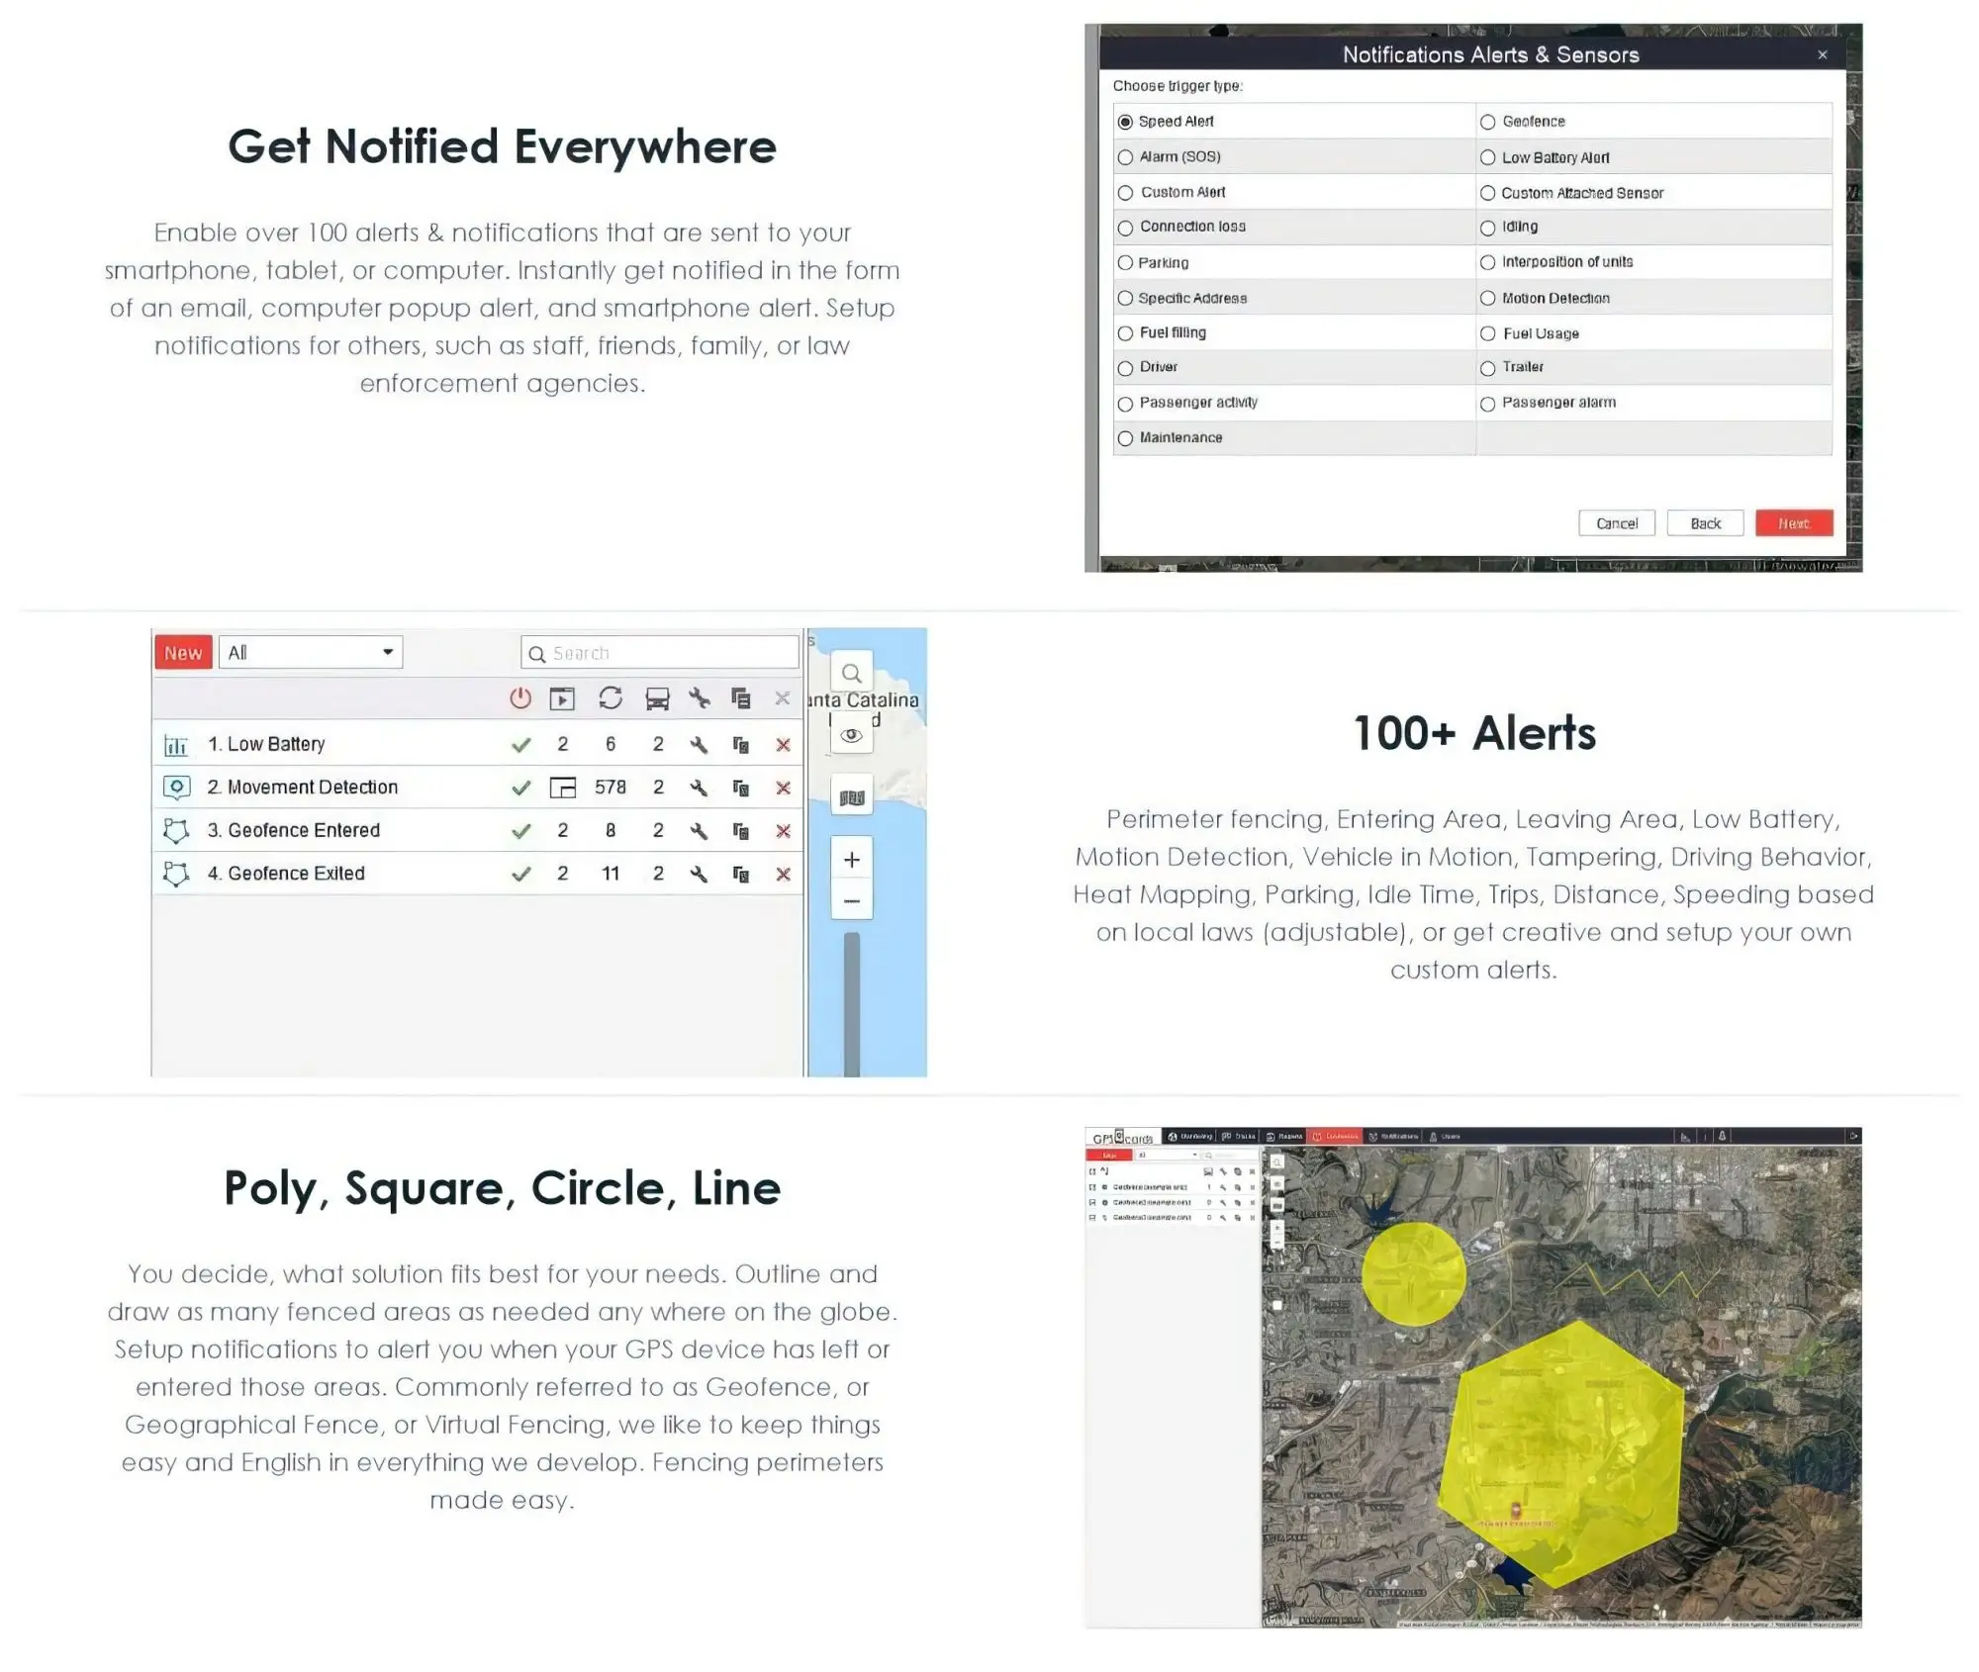Click the Low Battery alert row icon
This screenshot has width=1979, height=1672.
click(x=176, y=741)
